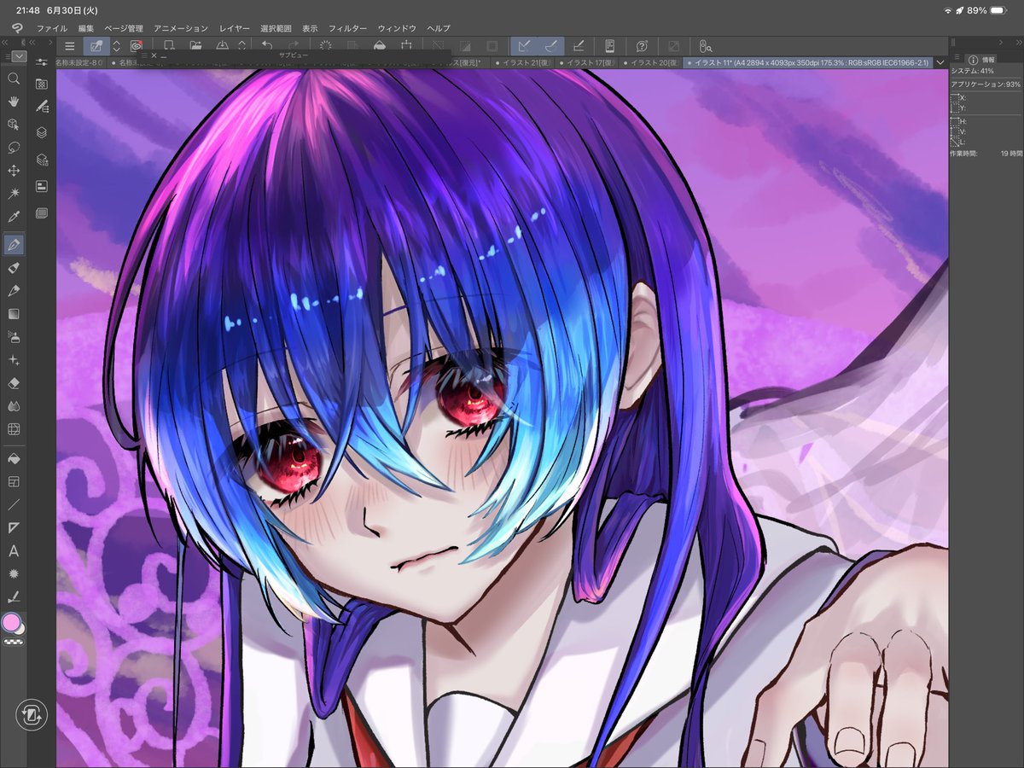Open the Brush Size panel icon

pyautogui.click(x=41, y=107)
